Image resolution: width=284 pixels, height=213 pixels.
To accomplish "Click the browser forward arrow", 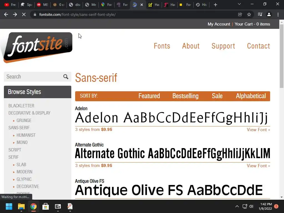I will coord(15,14).
